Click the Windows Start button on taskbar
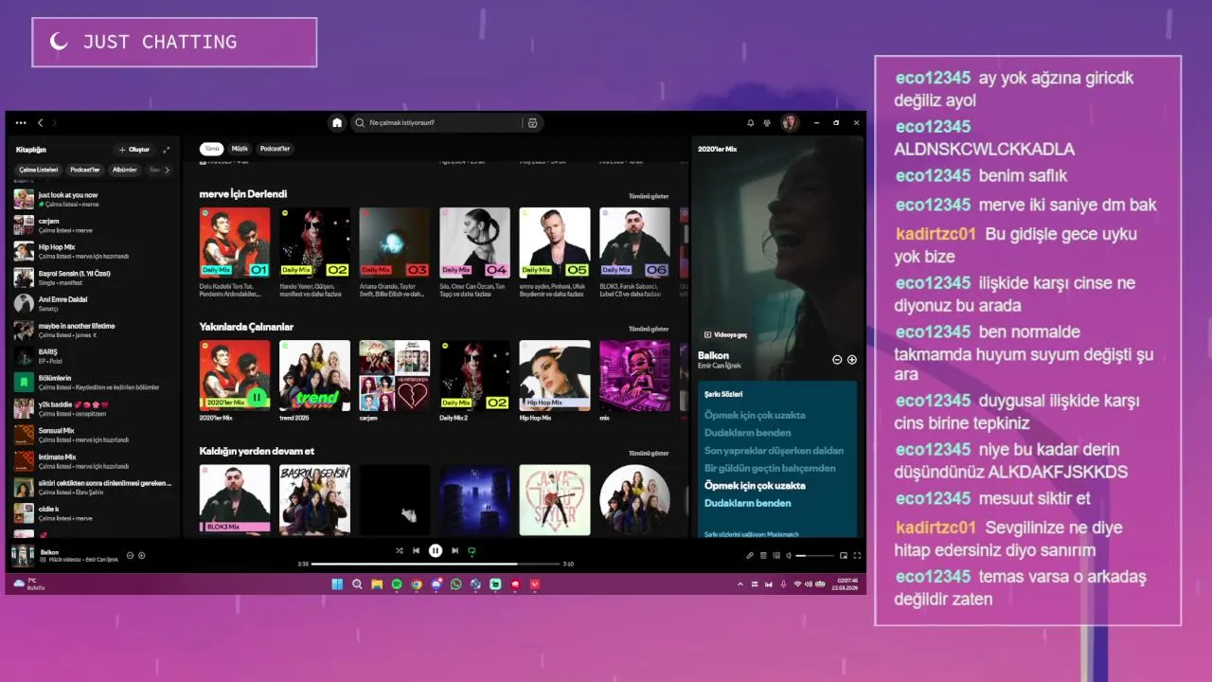Image resolution: width=1212 pixels, height=682 pixels. (x=337, y=584)
